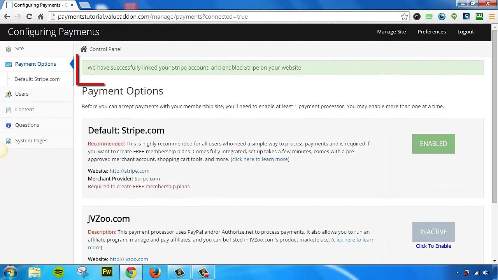Click the Payment Options sidebar icon

[9, 64]
